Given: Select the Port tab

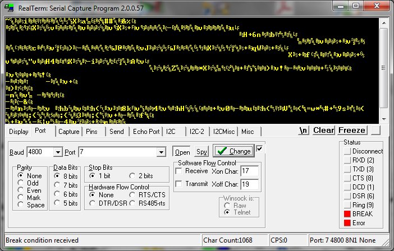Looking at the screenshot, I should tap(40, 131).
